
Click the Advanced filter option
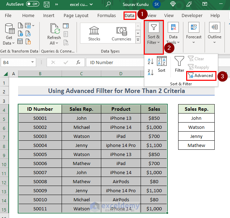[201, 76]
